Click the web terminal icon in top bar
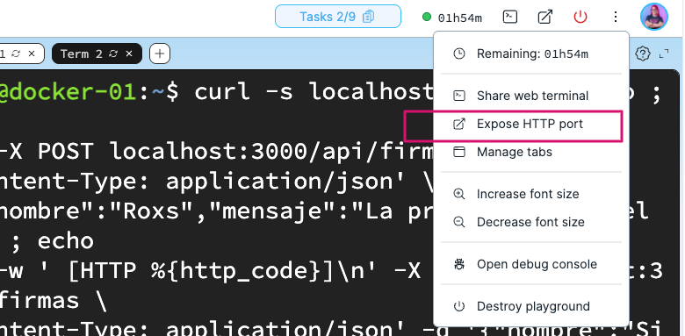Image resolution: width=685 pixels, height=336 pixels. tap(510, 17)
